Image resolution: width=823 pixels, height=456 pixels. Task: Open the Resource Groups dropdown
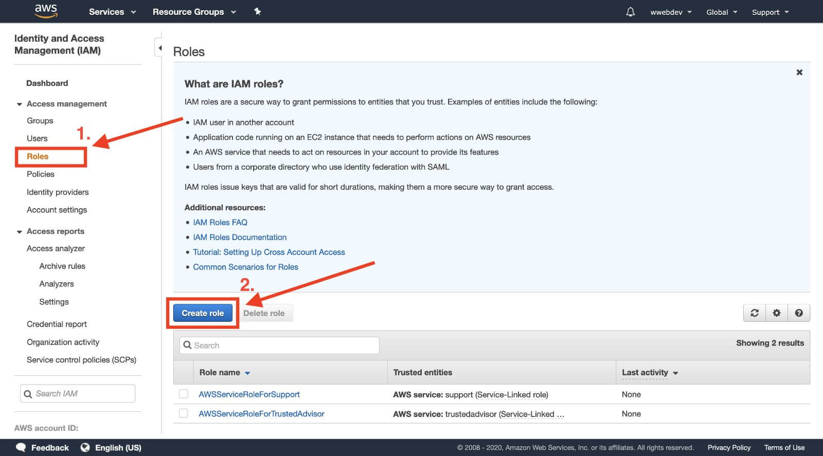click(194, 12)
